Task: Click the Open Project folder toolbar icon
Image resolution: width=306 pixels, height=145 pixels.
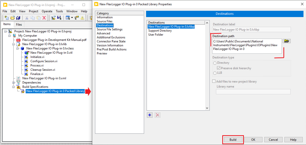Action: click(x=12, y=18)
